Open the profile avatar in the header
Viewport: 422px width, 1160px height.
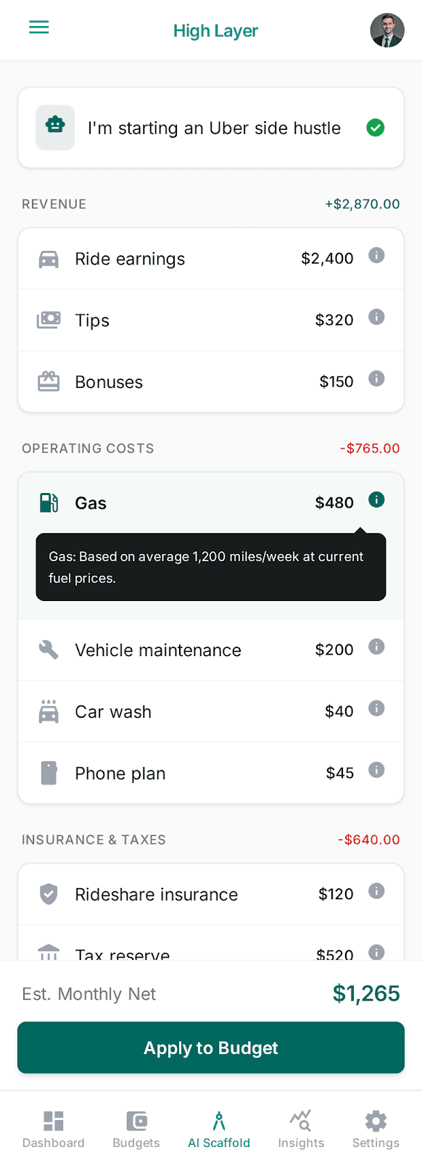pos(387,30)
